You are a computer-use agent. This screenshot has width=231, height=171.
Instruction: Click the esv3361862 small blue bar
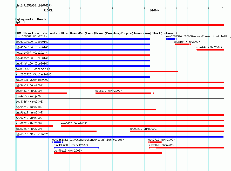[x=58, y=142]
